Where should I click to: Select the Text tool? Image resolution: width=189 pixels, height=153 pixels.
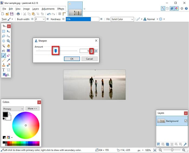(x=4, y=70)
